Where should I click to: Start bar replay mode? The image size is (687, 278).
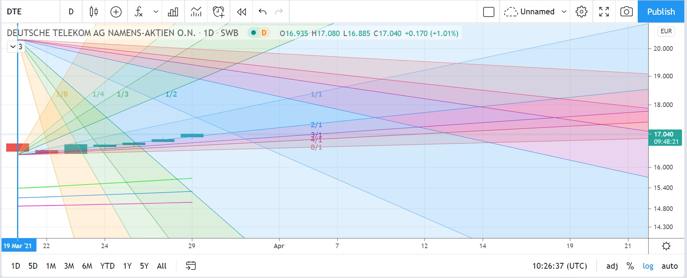point(241,12)
